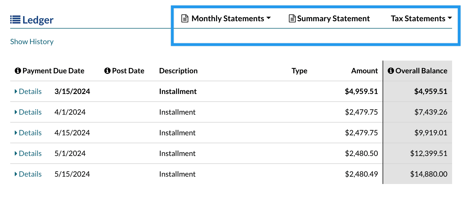Expand Details for 5/1/2024 installment
This screenshot has height=214, width=464.
tap(28, 153)
